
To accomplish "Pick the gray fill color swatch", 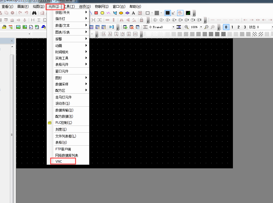I will point(157,13).
